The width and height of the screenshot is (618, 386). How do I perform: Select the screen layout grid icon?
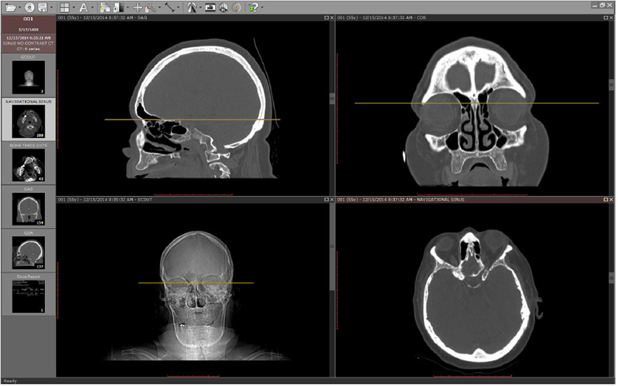coord(64,8)
